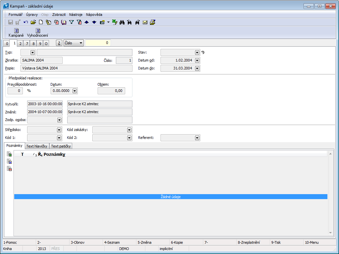
Task: Click the open folder toolbar icon
Action: (33, 22)
